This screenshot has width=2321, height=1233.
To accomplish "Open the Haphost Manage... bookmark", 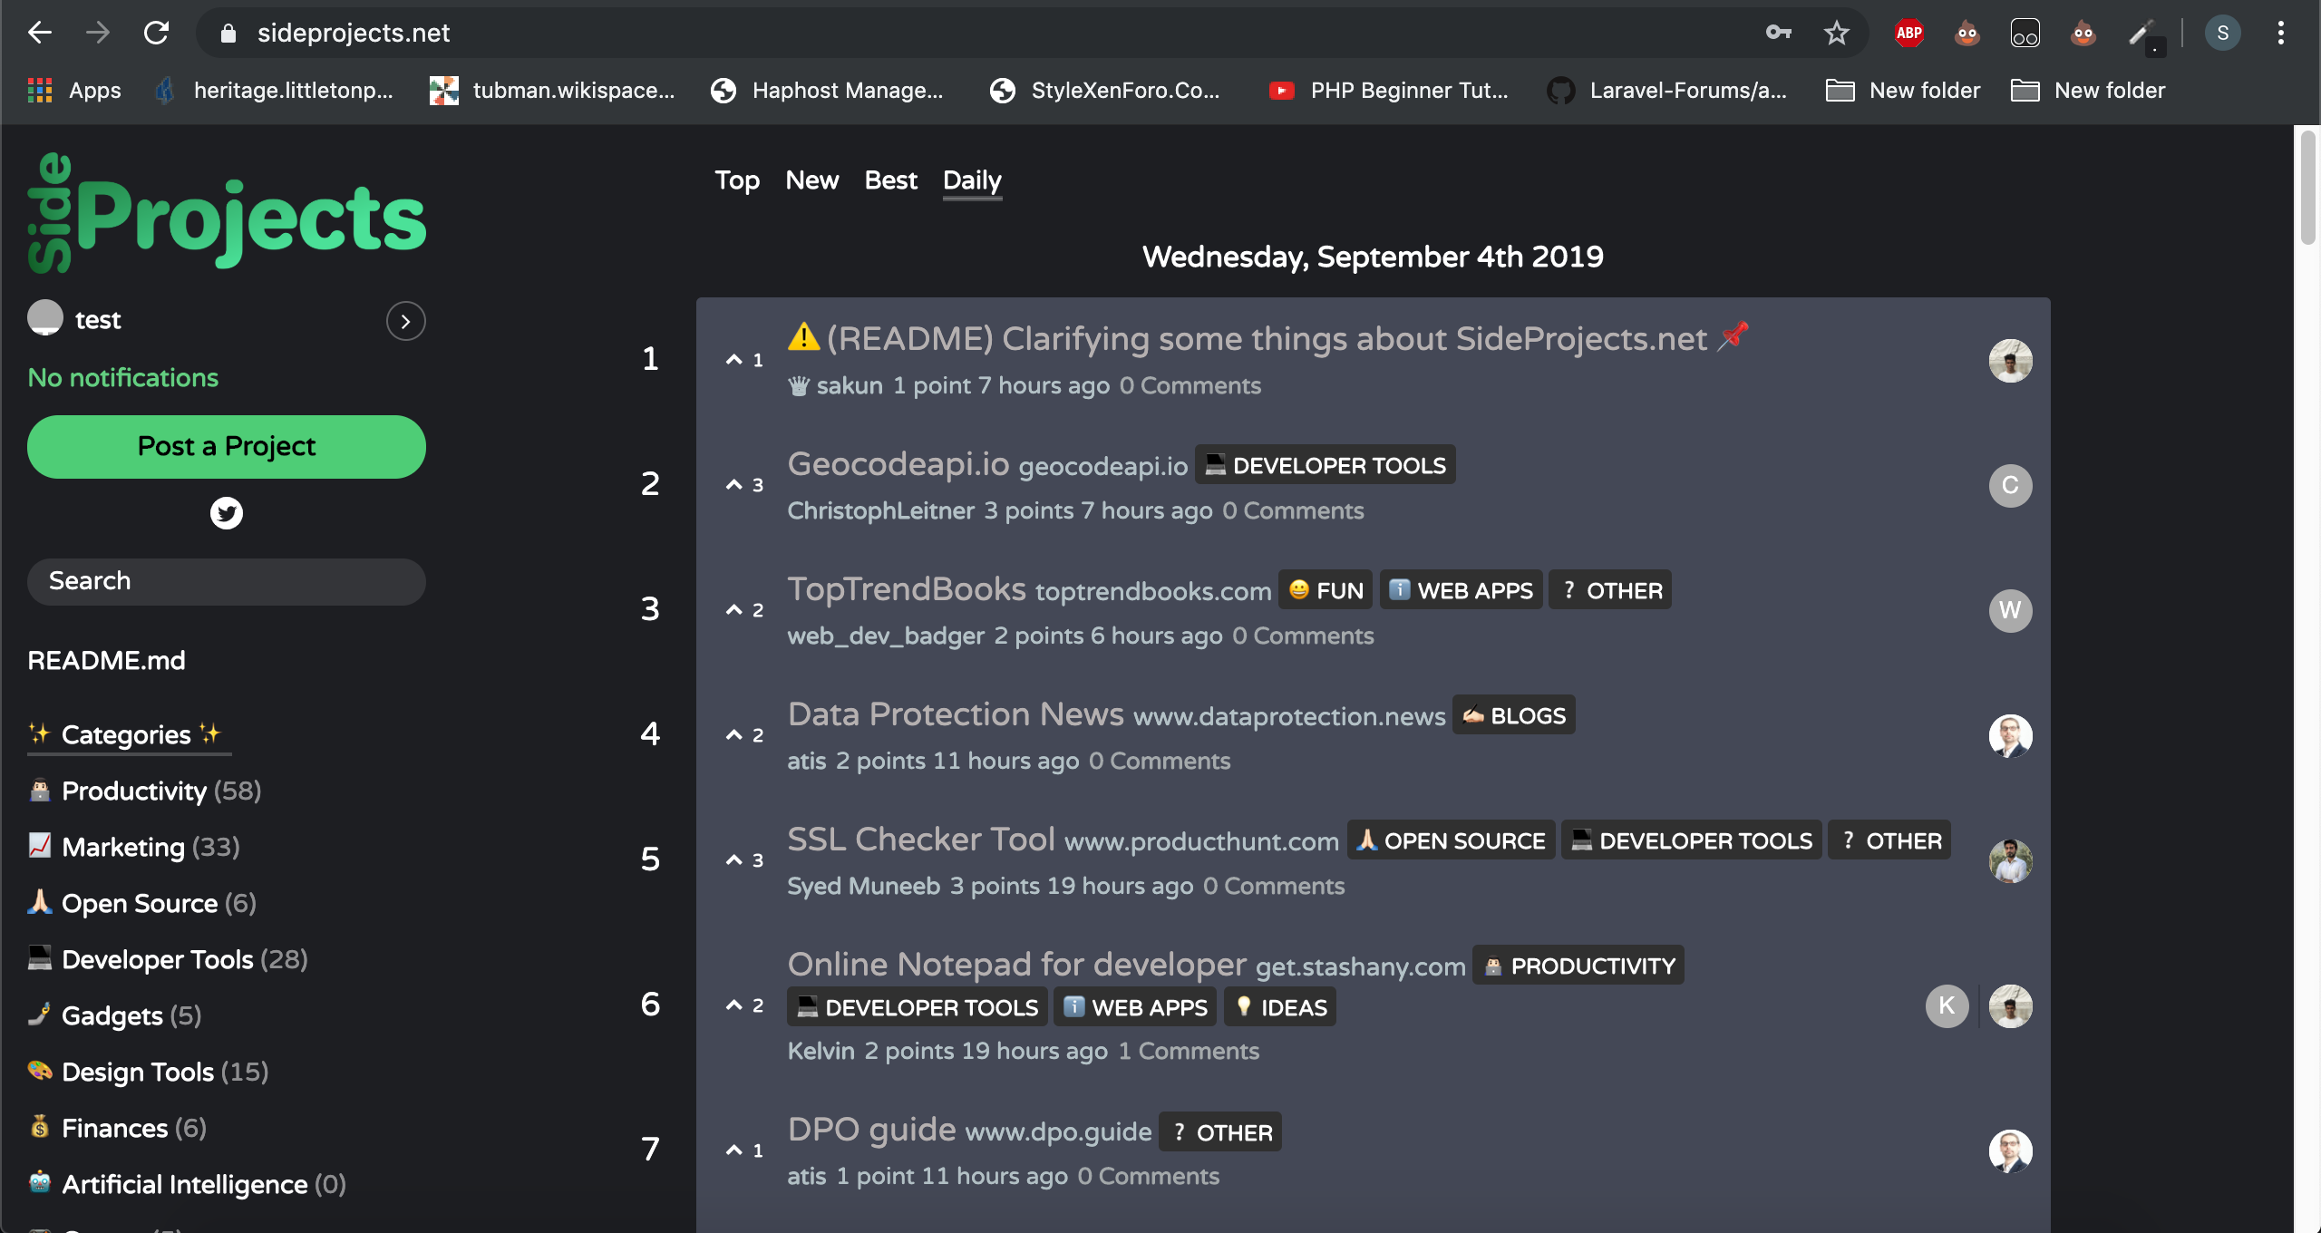I will coord(827,90).
